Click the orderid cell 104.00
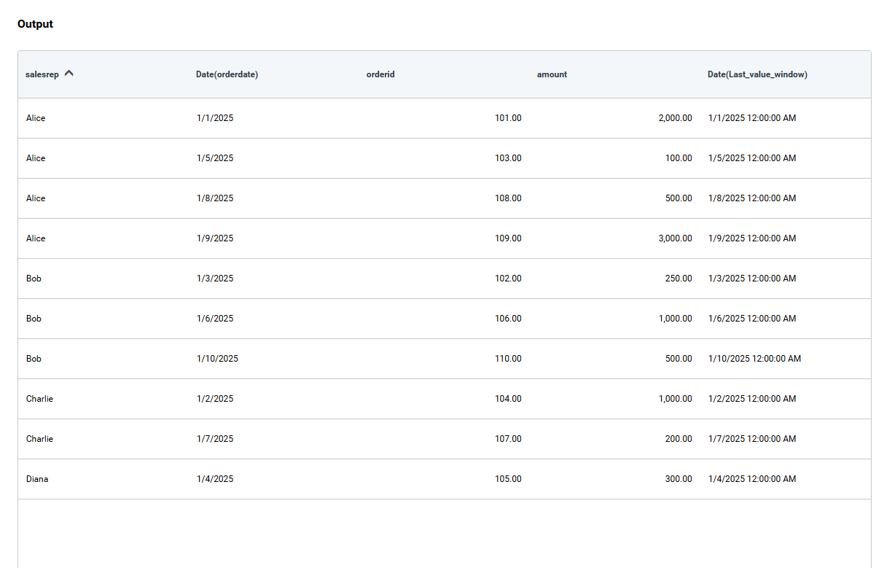The image size is (884, 568). [509, 398]
